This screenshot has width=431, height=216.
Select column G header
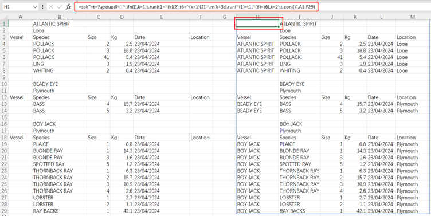[x=225, y=17]
